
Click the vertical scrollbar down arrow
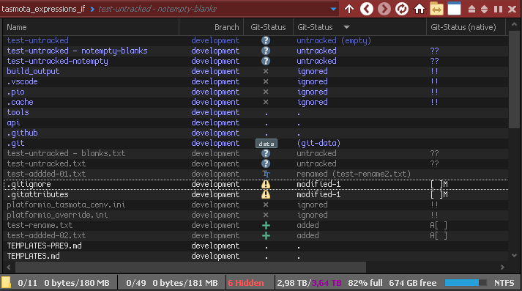click(515, 256)
